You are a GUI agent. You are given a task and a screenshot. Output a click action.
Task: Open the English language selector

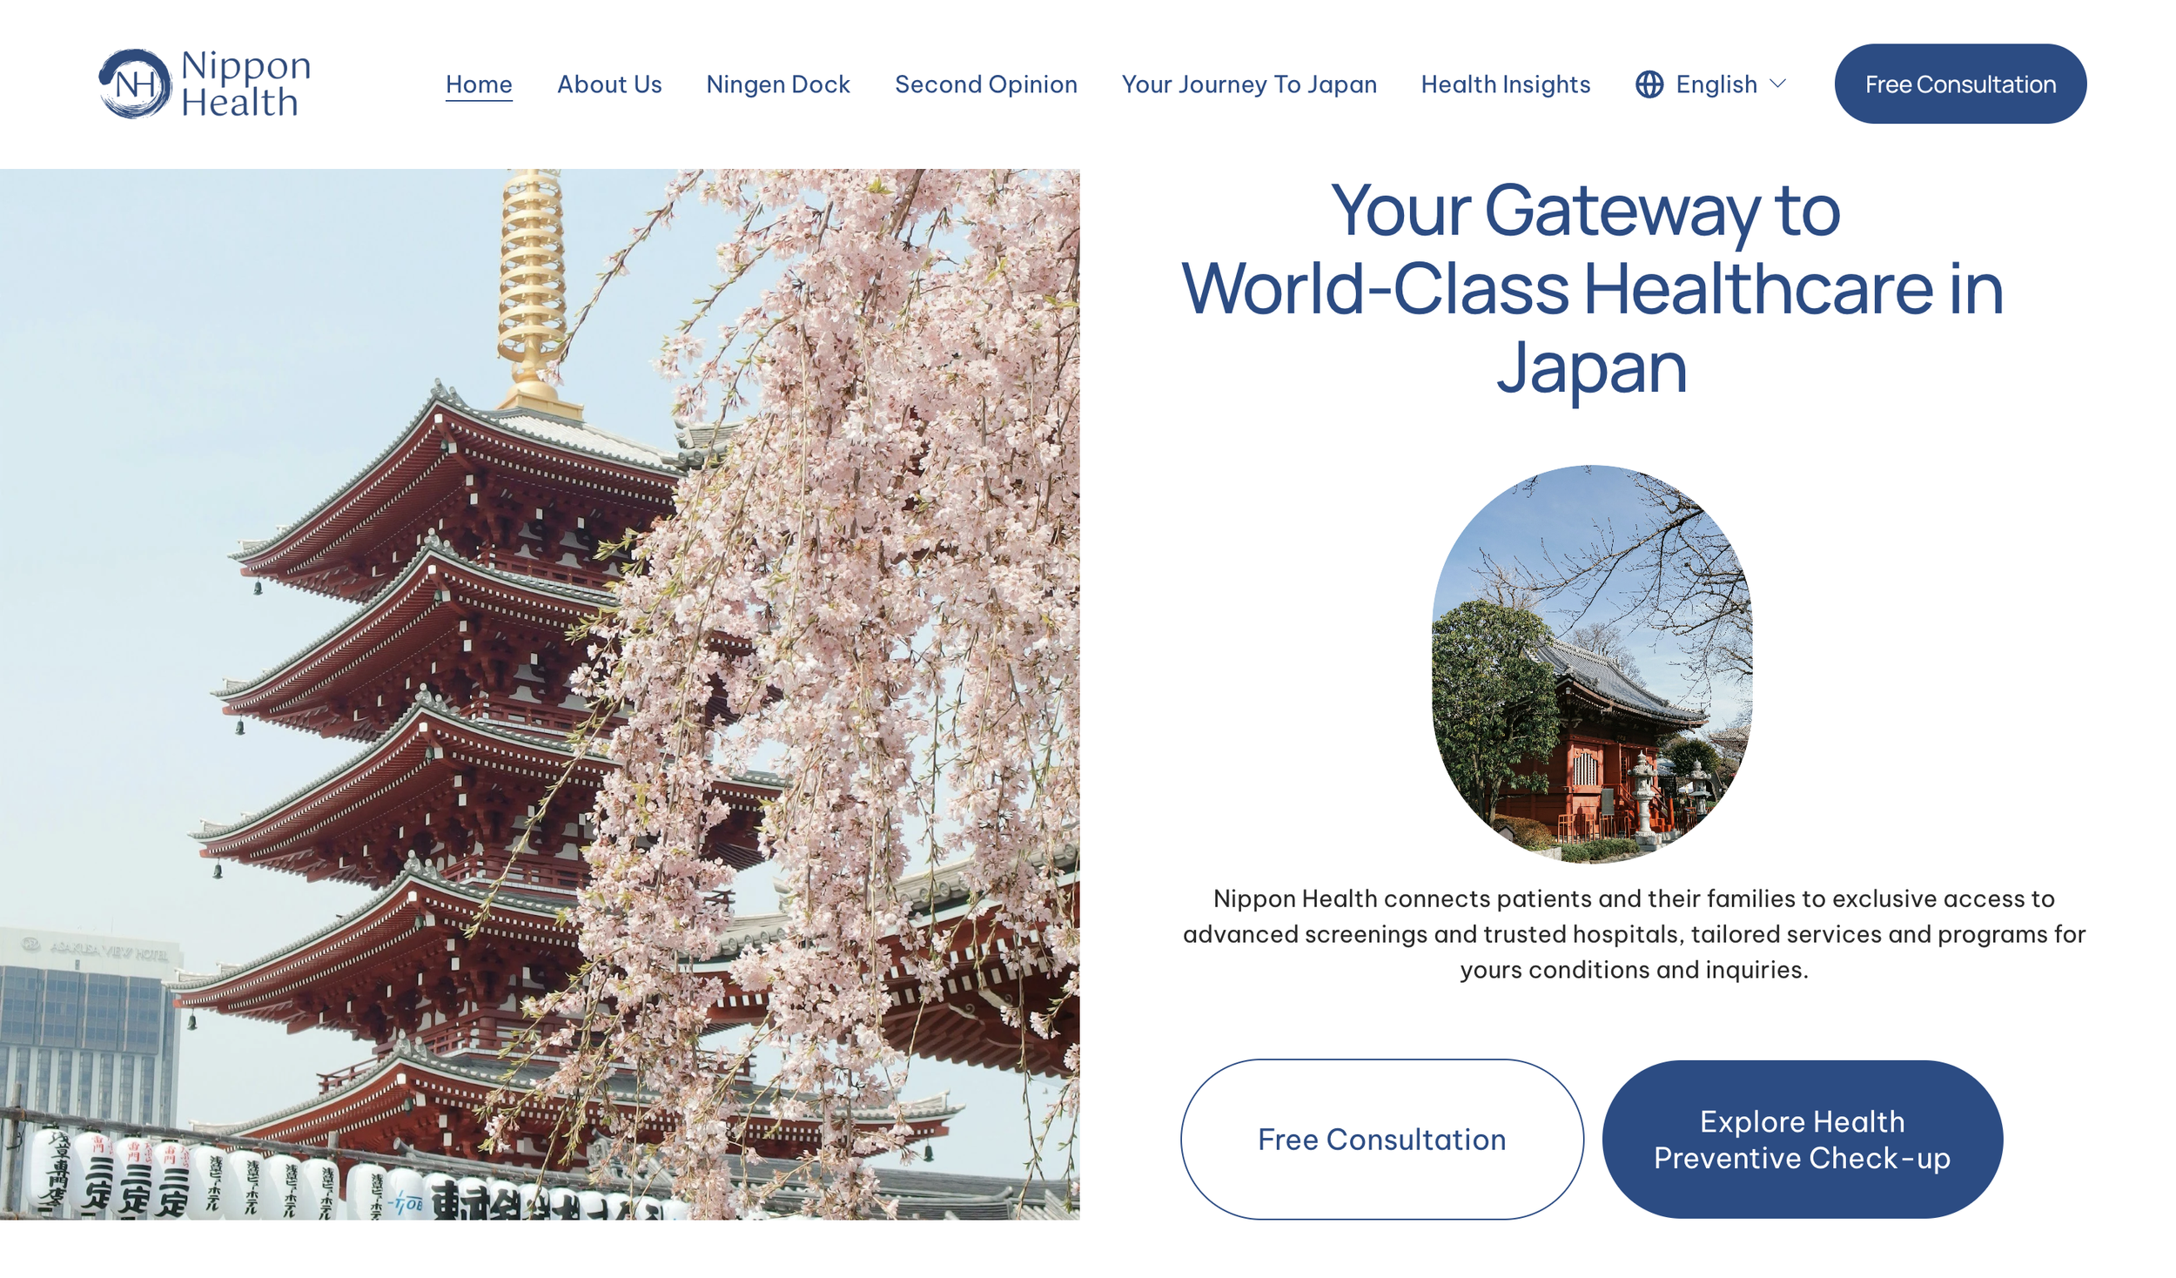pyautogui.click(x=1716, y=84)
